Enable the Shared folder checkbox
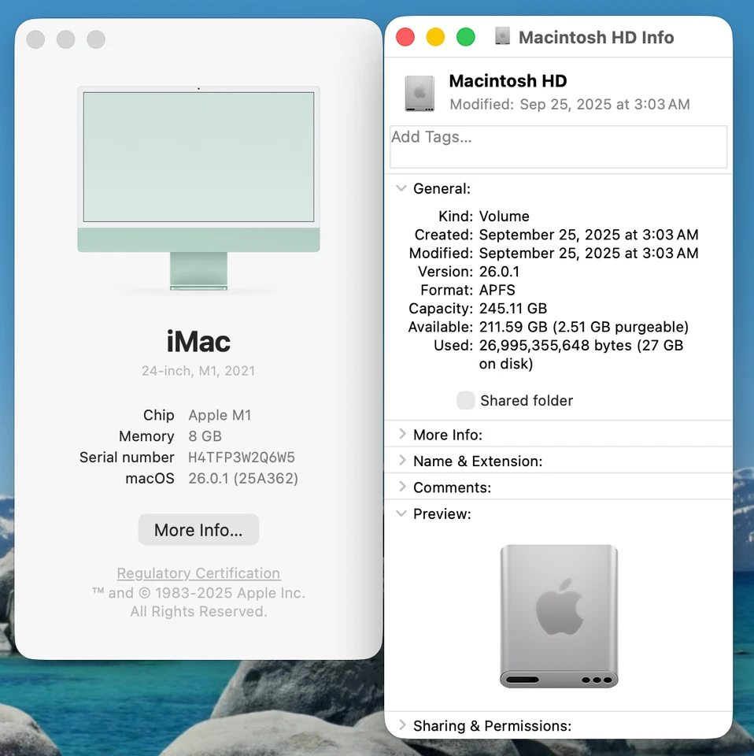Screen dimensions: 754x756 pyautogui.click(x=466, y=400)
